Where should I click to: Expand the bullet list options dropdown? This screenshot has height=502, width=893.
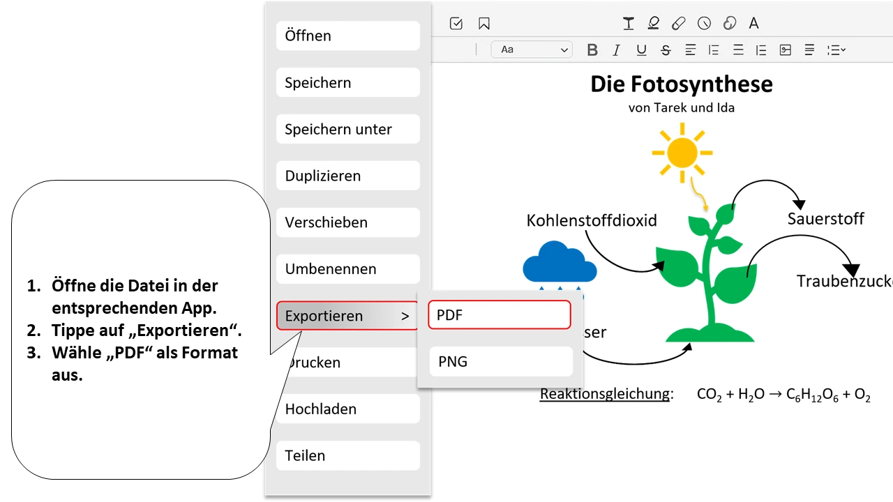tap(836, 50)
